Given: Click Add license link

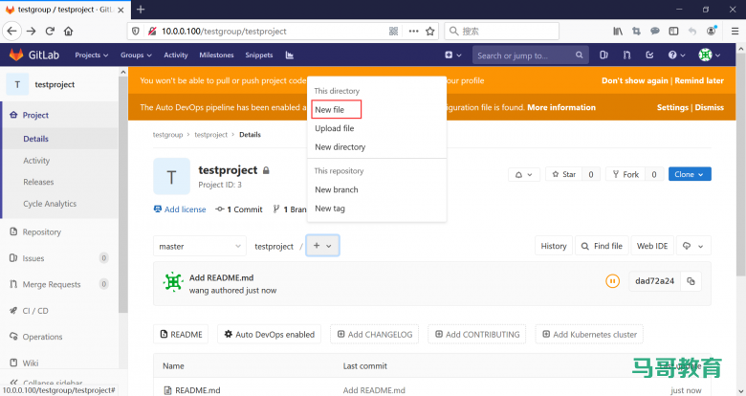Looking at the screenshot, I should point(180,209).
